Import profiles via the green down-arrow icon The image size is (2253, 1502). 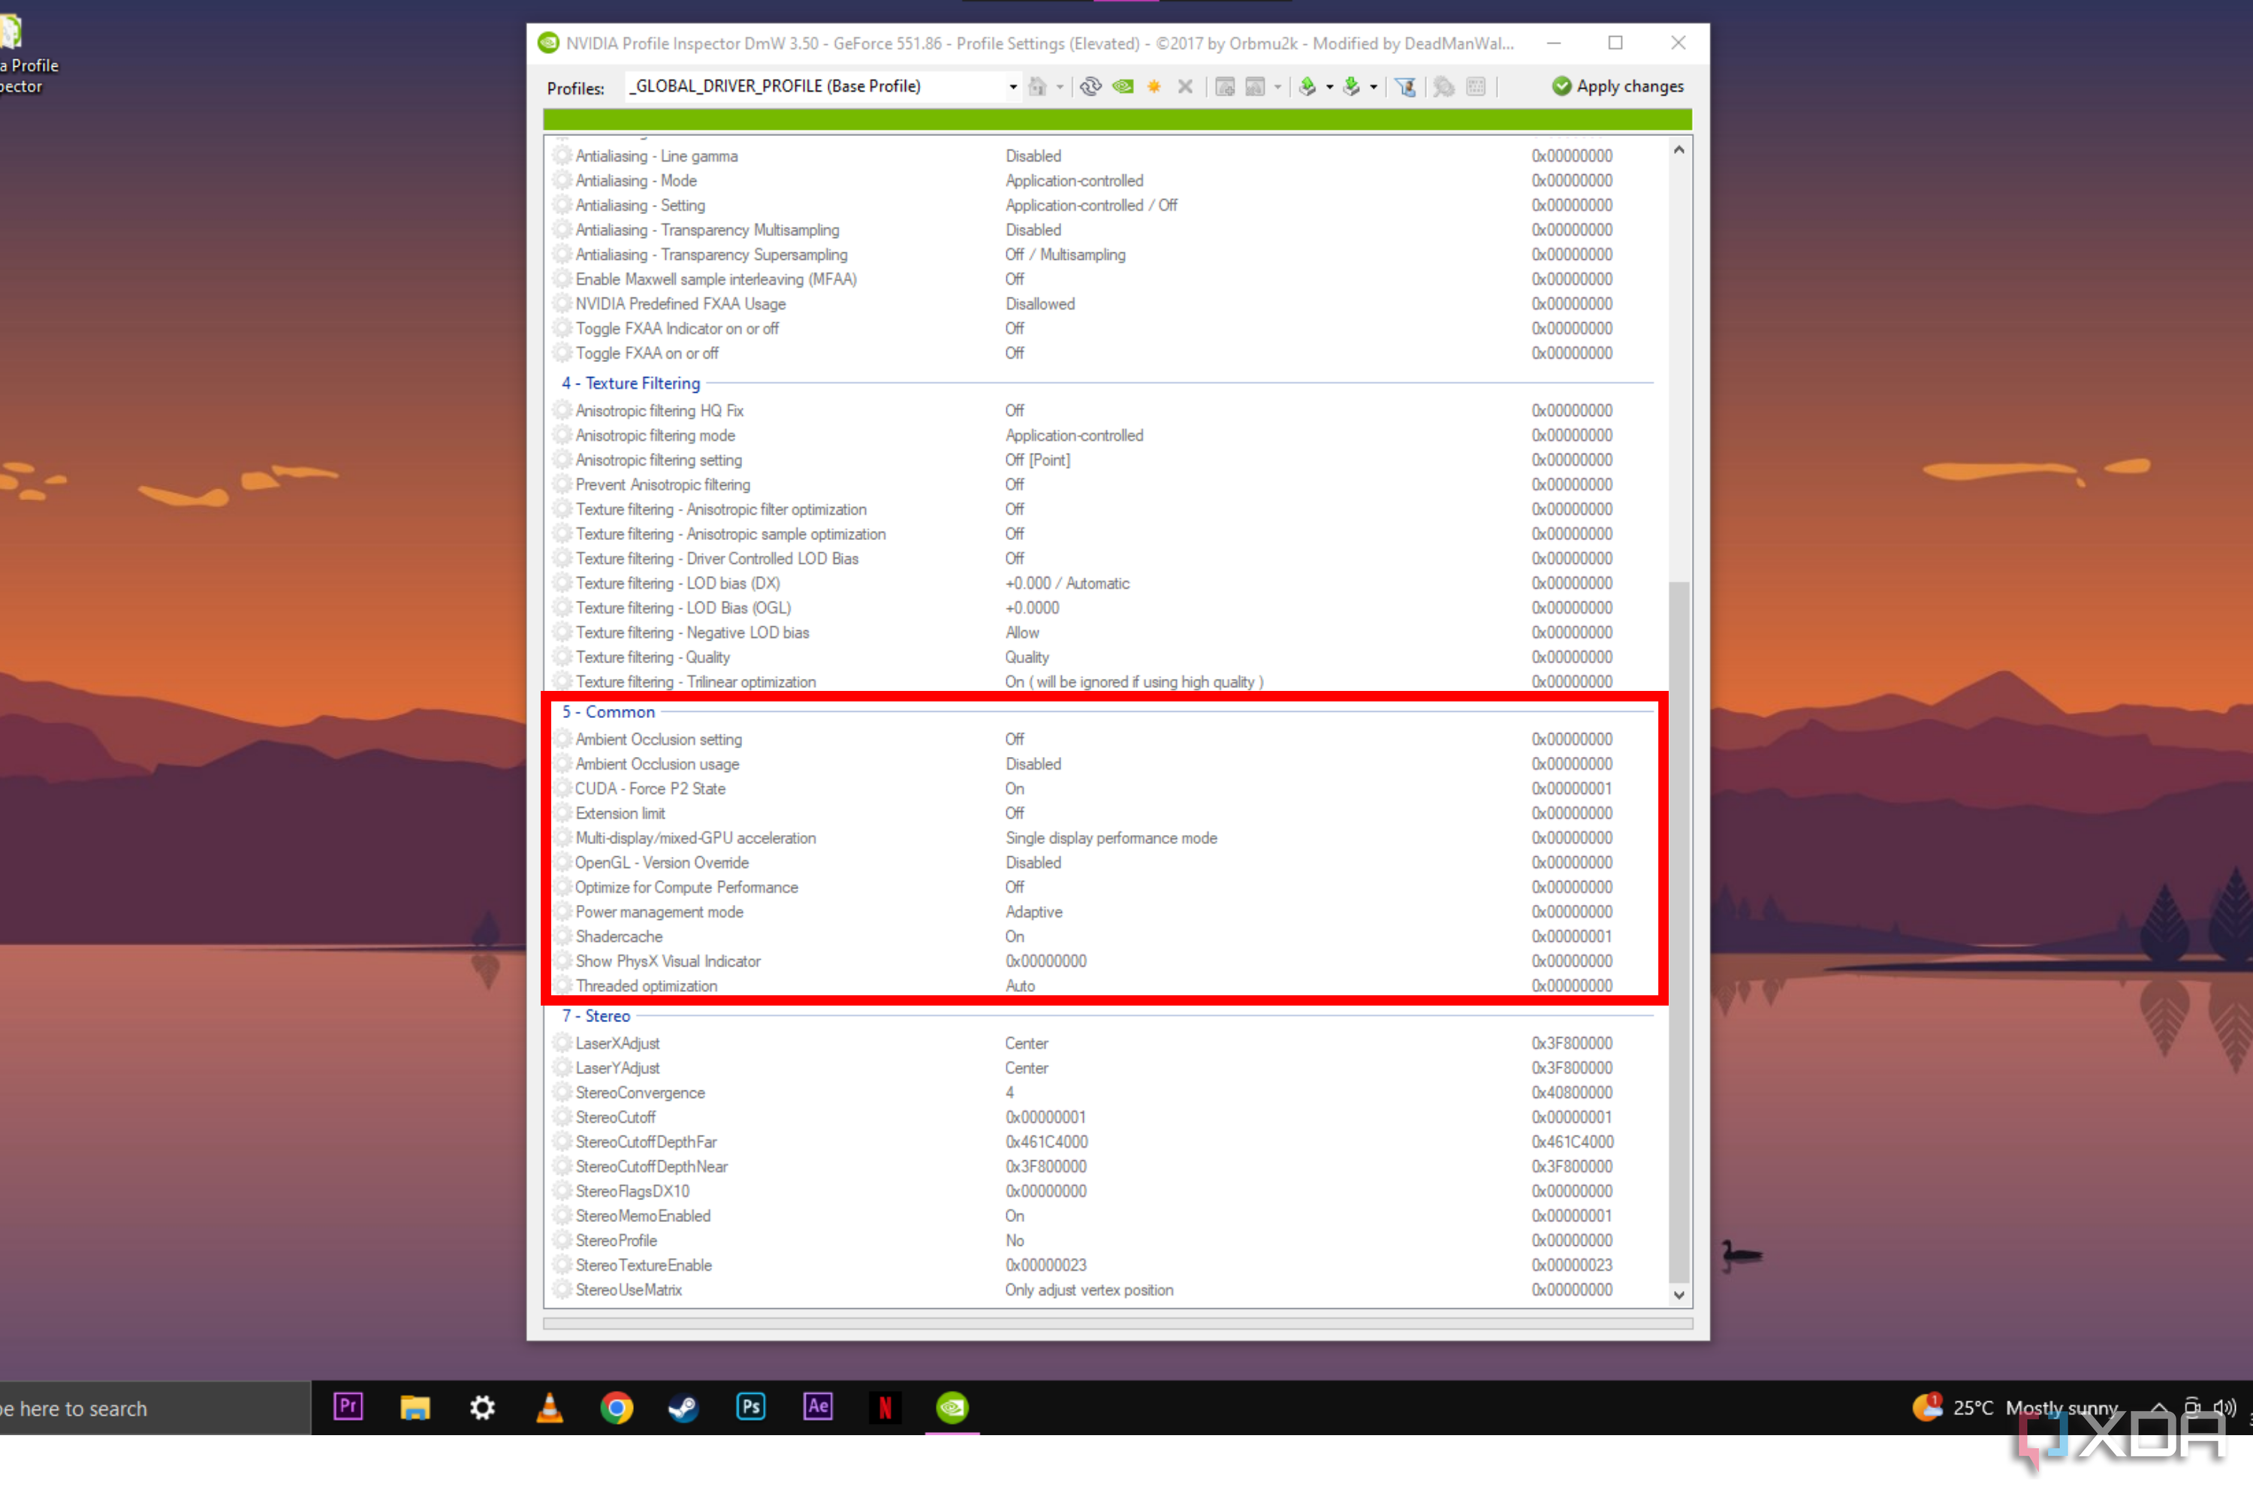(x=1352, y=86)
